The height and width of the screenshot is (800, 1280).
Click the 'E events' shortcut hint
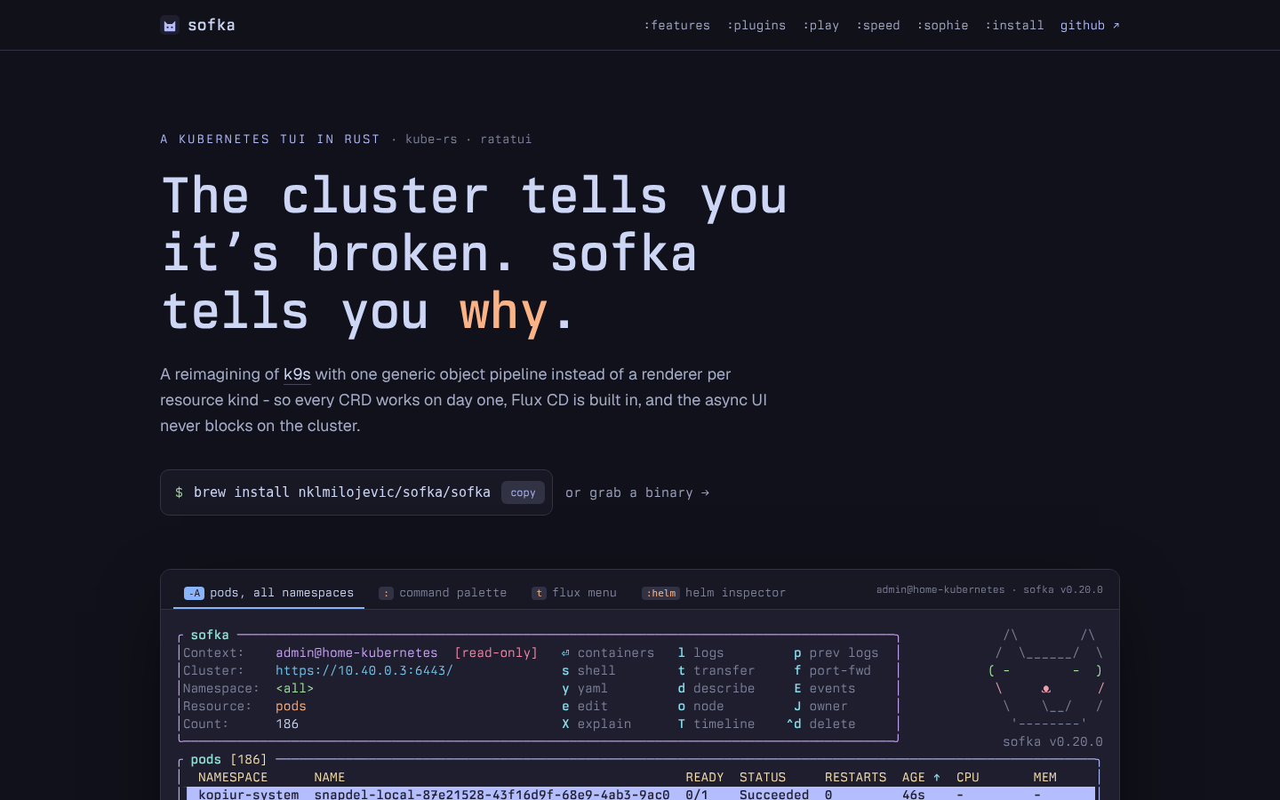824,688
